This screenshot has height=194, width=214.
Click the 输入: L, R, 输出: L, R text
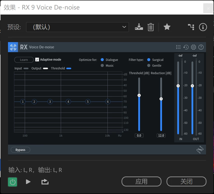35,170
